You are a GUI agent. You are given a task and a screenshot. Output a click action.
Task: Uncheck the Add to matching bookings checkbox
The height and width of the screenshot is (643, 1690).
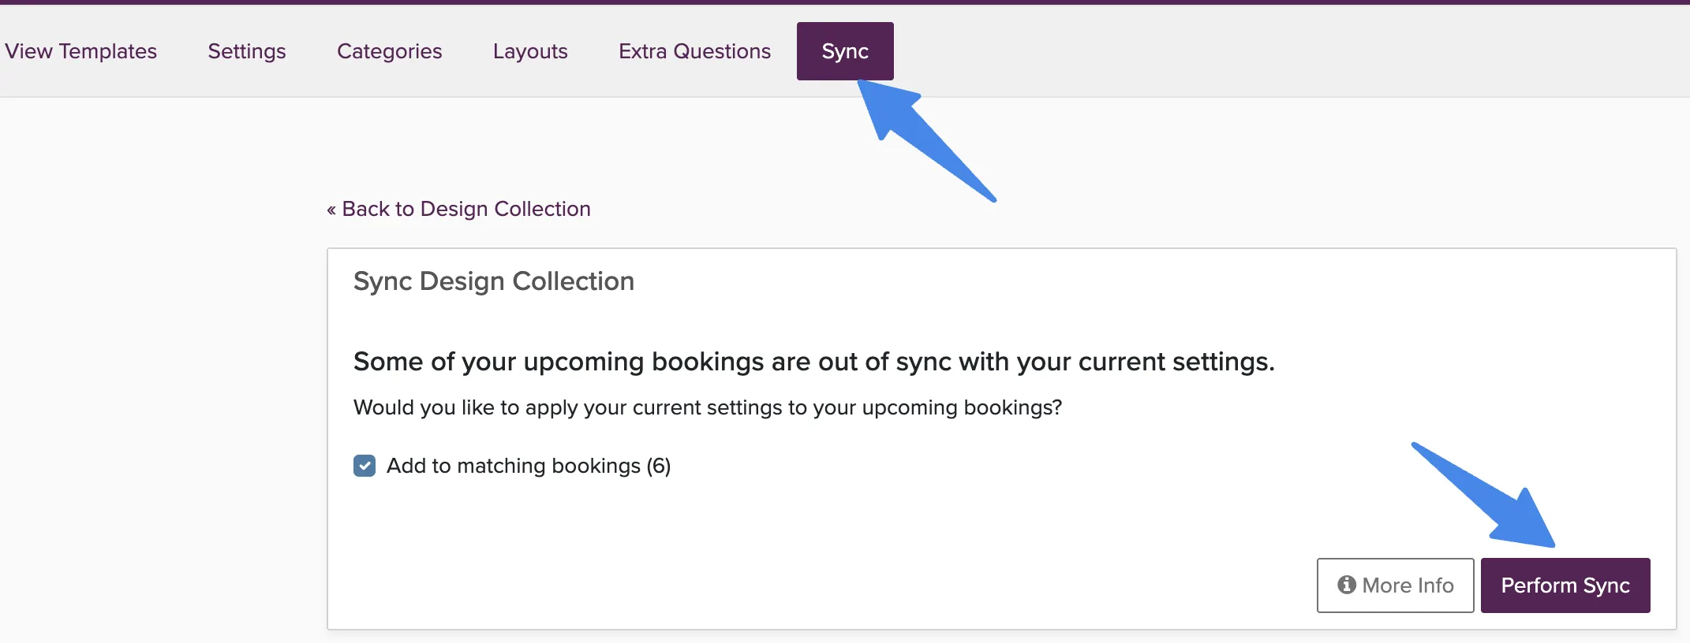pyautogui.click(x=365, y=466)
